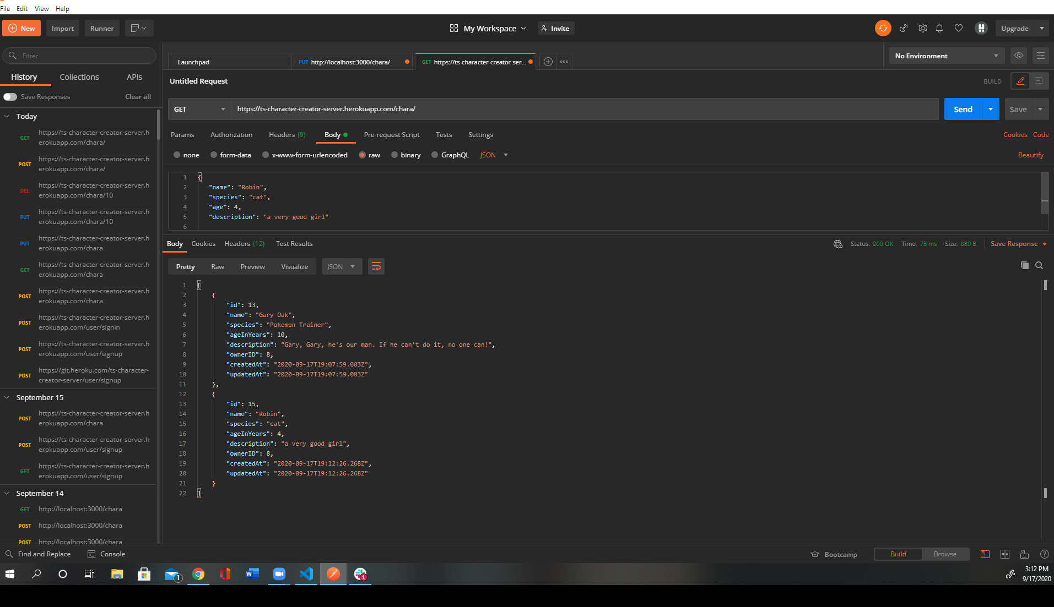Open Visual Studio Code from taskbar
1054x607 pixels.
coord(306,574)
